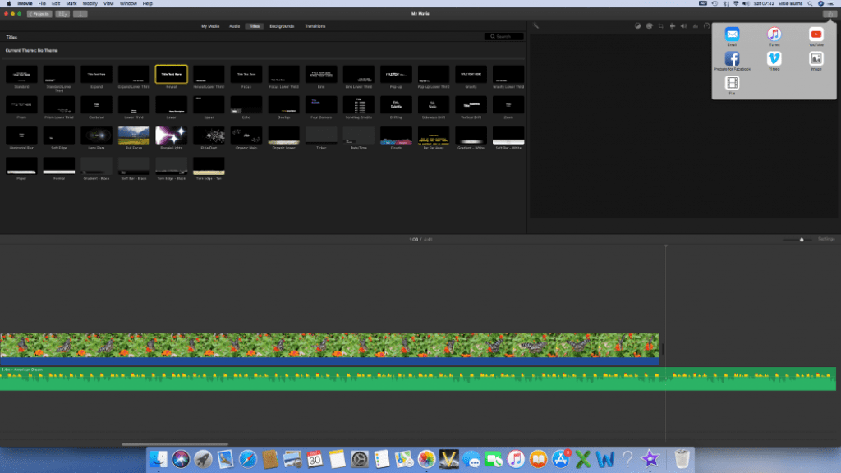Open the Modify menu
Image resolution: width=841 pixels, height=473 pixels.
(x=90, y=3)
